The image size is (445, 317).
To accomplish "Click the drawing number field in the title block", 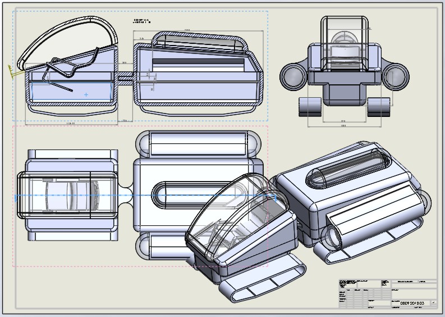I will [411, 304].
